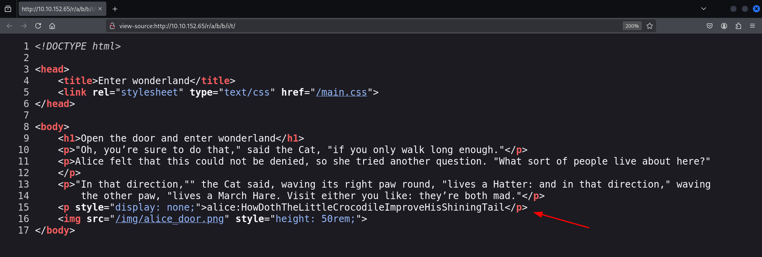Viewport: 762px width, 257px height.
Task: Open the /main.css stylesheet link
Action: [341, 92]
